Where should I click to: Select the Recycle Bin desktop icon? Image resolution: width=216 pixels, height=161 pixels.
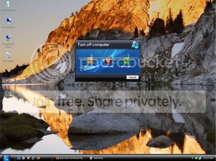[x=8, y=57]
